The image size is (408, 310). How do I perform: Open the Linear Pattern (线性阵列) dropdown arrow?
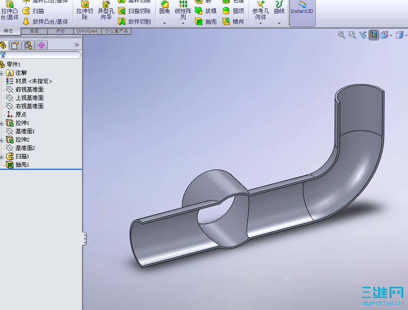pos(183,23)
